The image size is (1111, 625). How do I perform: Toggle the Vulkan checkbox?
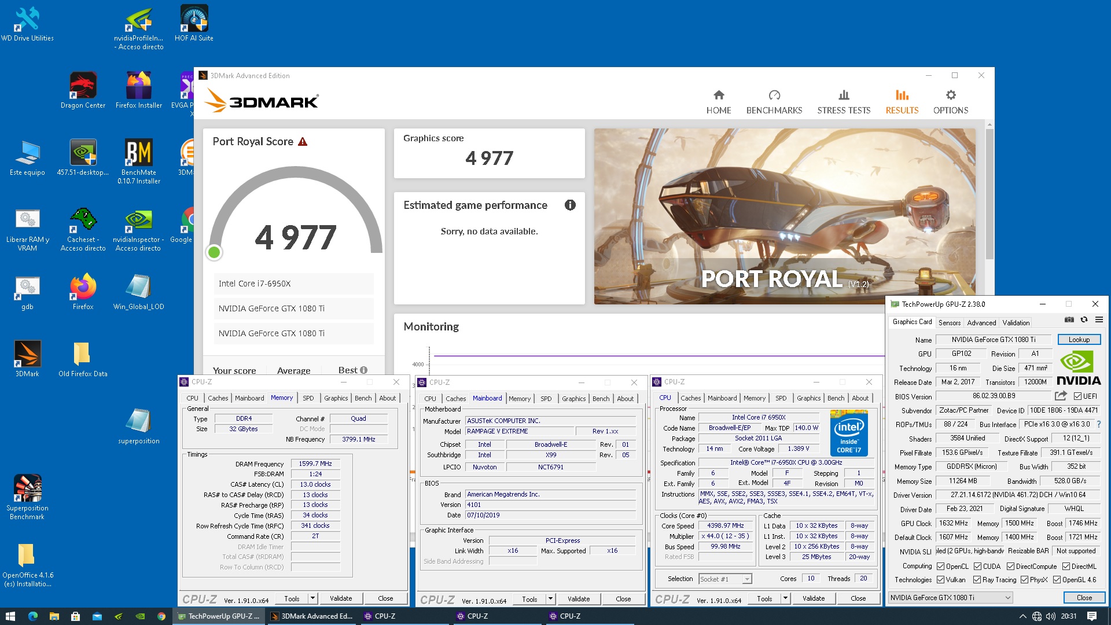point(941,580)
